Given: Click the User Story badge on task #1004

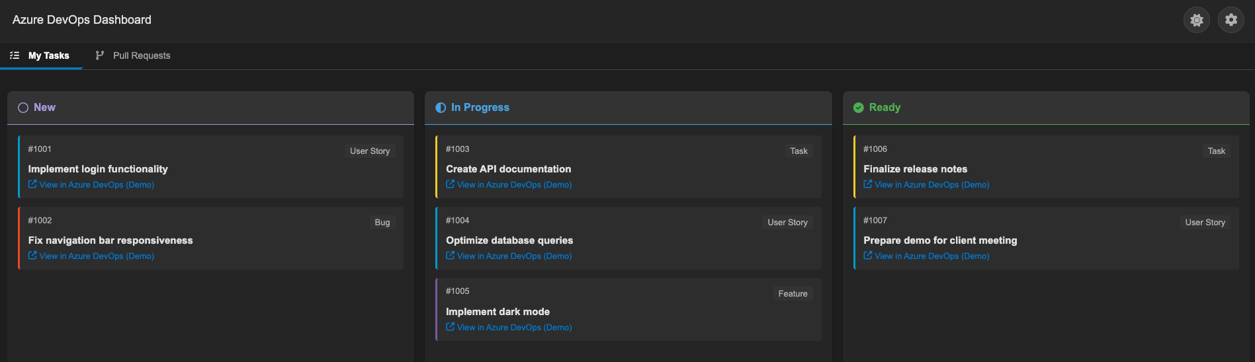Looking at the screenshot, I should pyautogui.click(x=787, y=223).
